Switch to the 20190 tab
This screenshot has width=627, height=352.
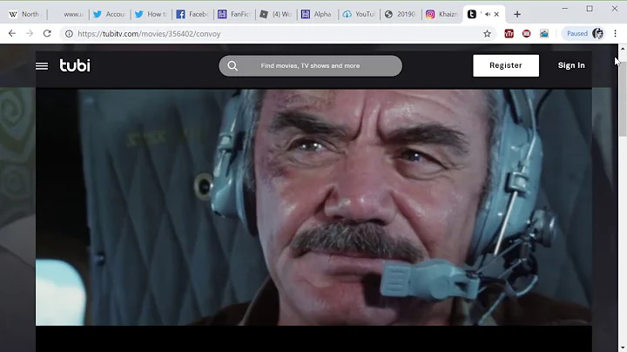coord(401,15)
